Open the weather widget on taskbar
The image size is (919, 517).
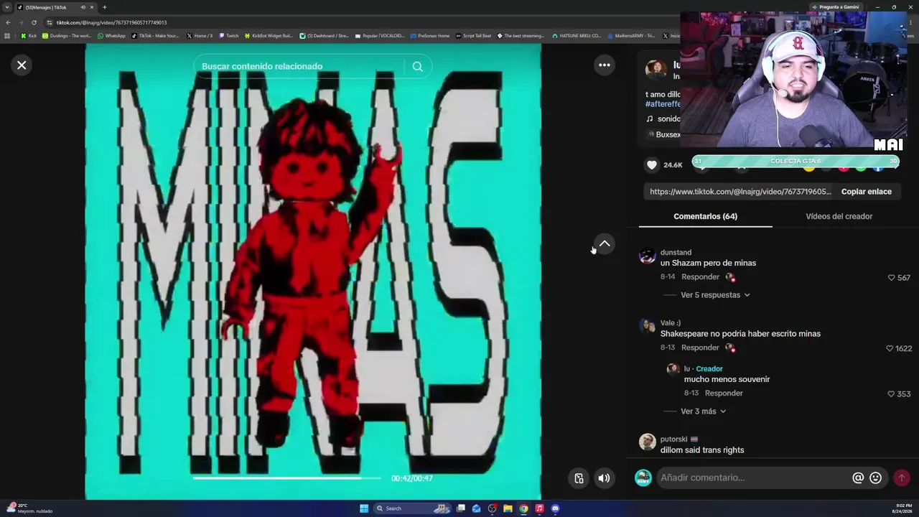click(x=29, y=508)
